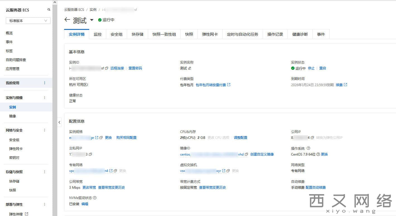
Task: Copy the instance ID using copy icon
Action: 107,68
